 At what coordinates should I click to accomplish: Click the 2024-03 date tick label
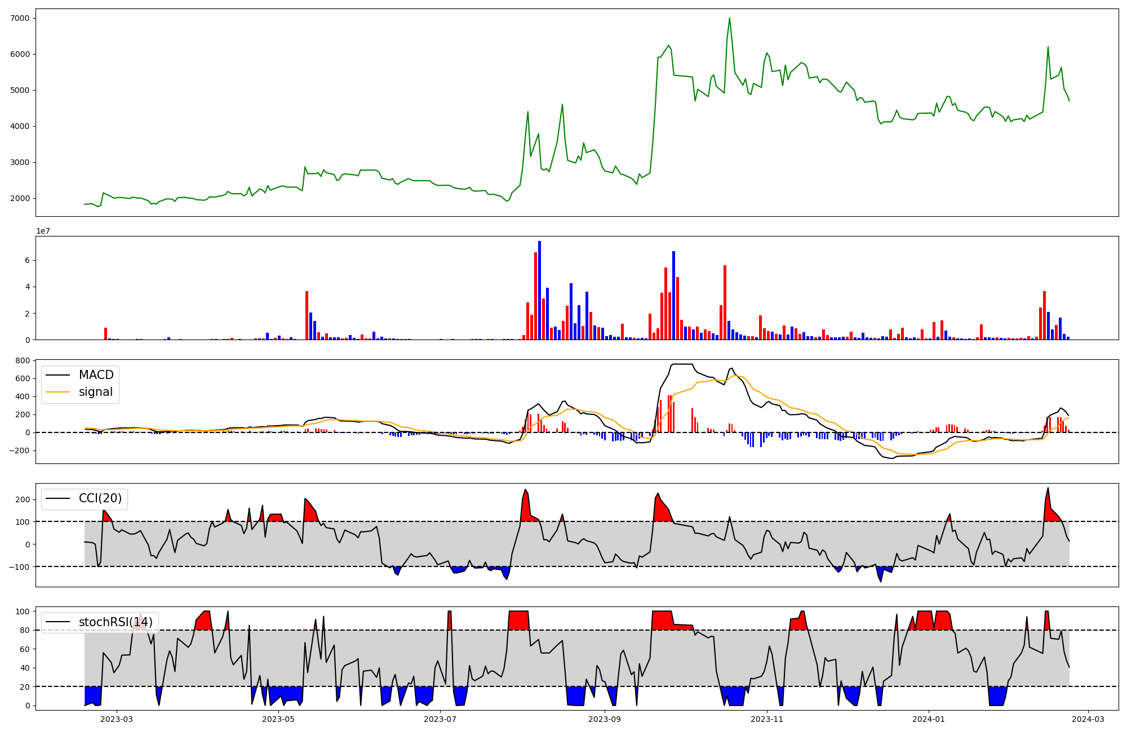tap(1088, 719)
